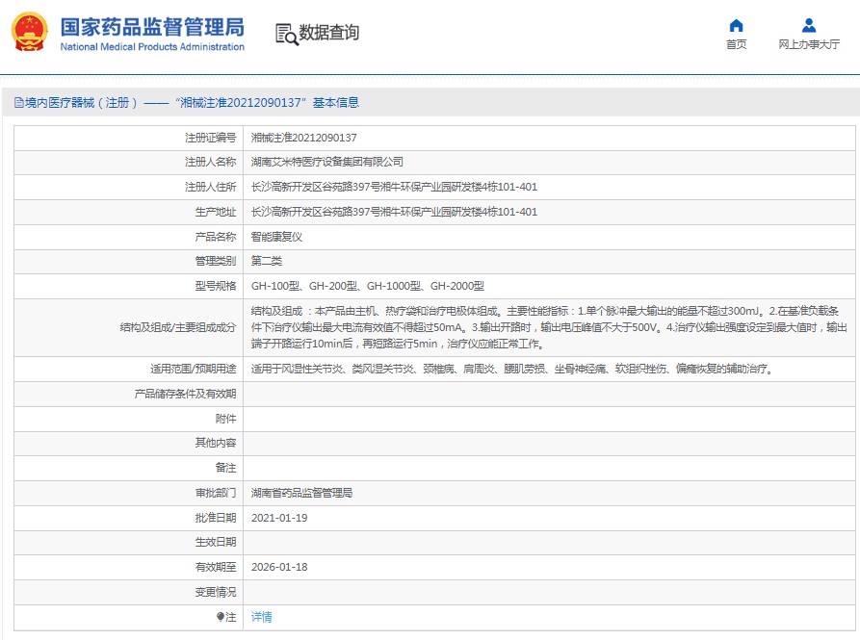Click the 型号规格 row label
Screen dimensions: 860x640
coord(216,286)
